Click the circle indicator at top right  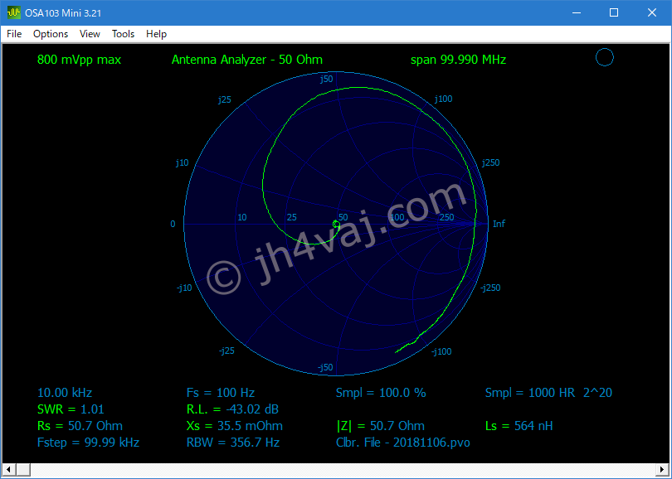point(605,57)
